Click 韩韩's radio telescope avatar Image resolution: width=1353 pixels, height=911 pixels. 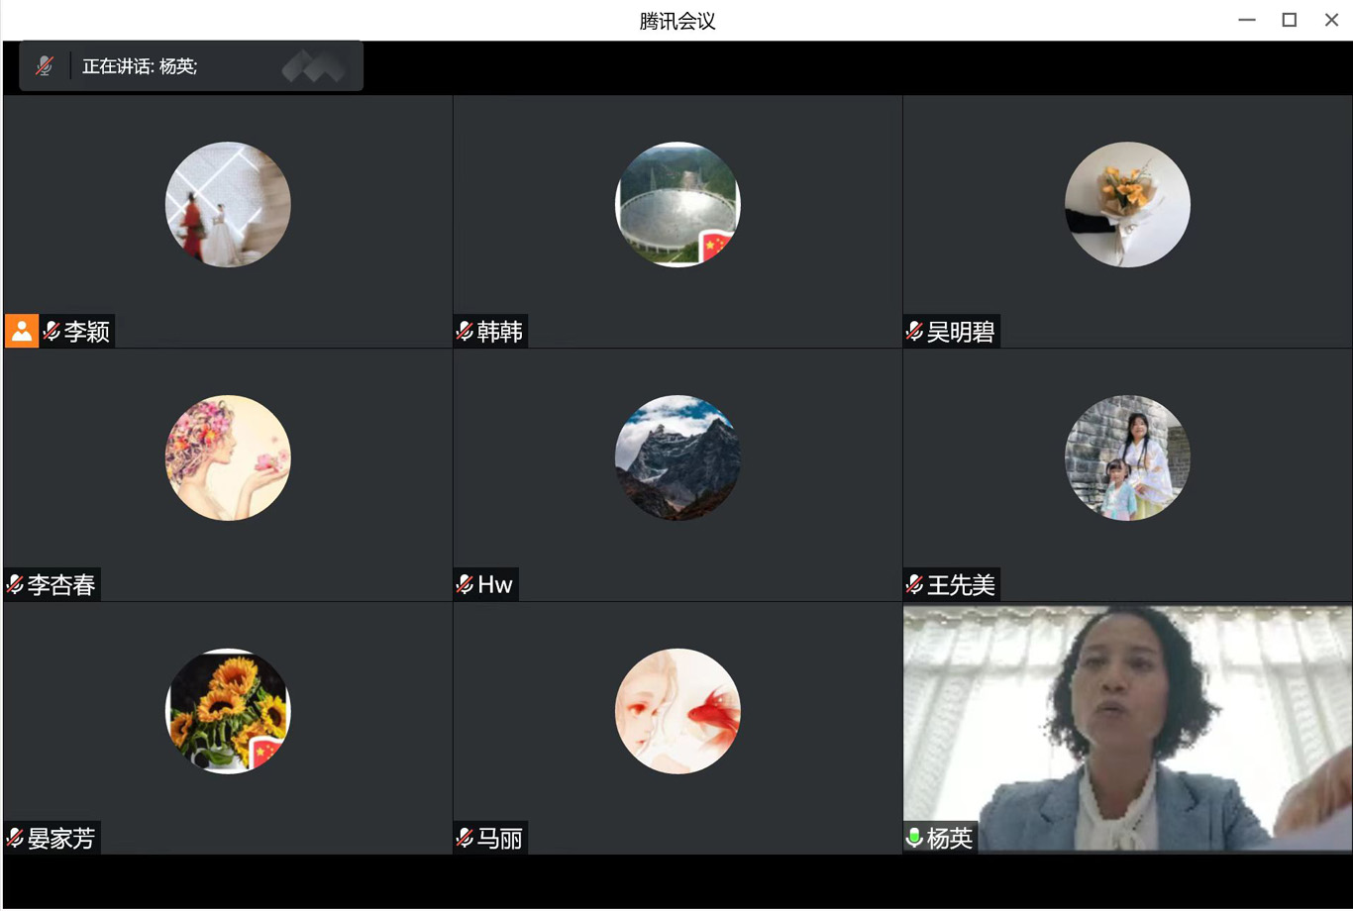tap(677, 205)
